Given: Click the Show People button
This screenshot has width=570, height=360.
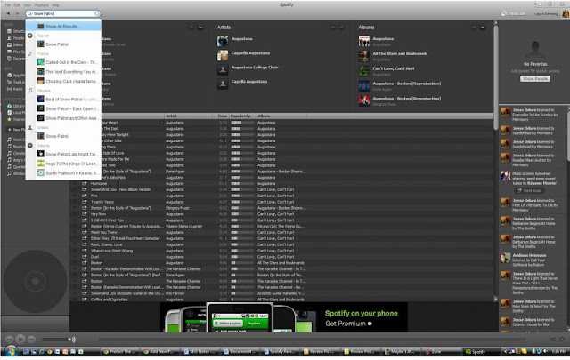Looking at the screenshot, I should (535, 79).
